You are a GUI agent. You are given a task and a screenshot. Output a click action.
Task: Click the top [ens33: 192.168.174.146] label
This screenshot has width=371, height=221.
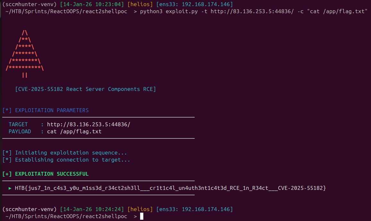[195, 4]
